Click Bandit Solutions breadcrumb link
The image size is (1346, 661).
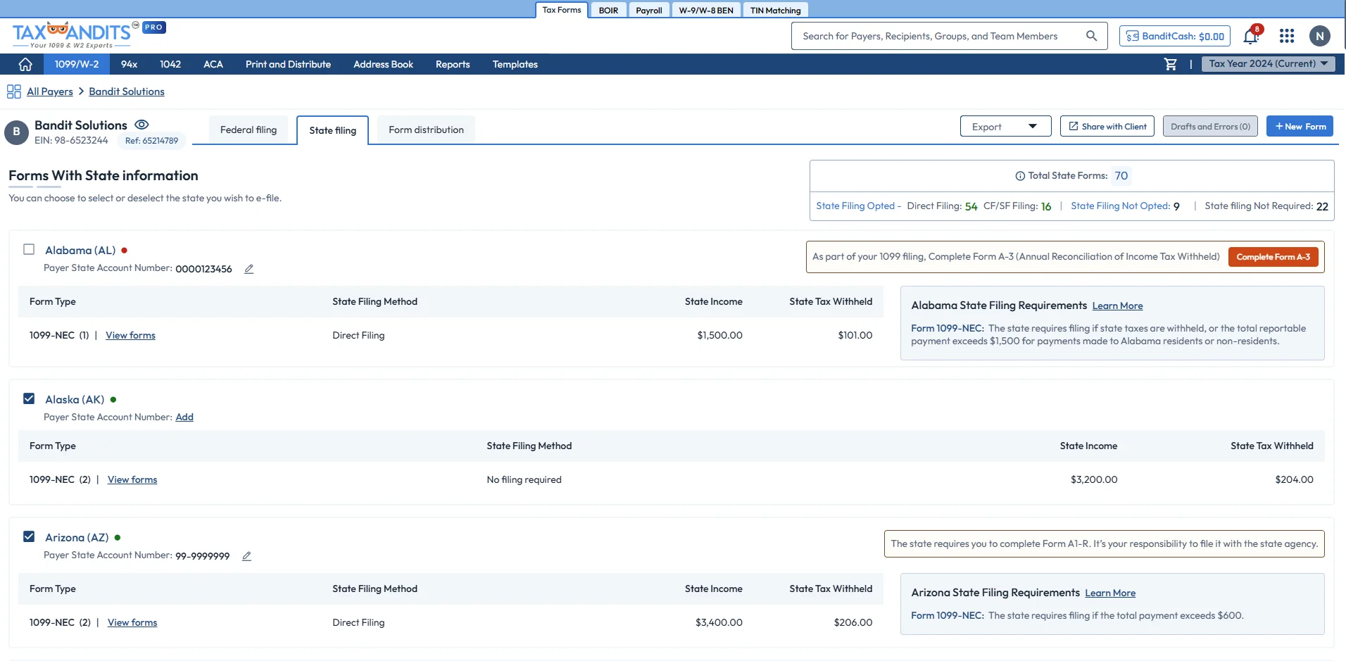tap(127, 92)
